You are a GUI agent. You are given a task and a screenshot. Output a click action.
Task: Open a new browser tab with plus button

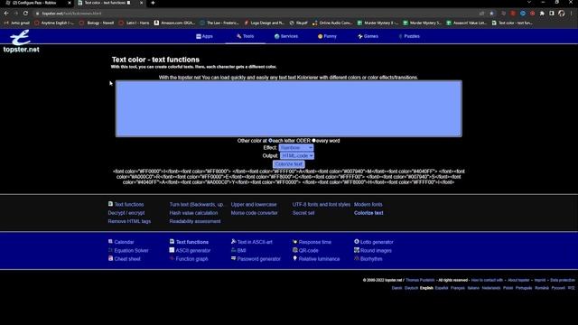click(x=153, y=3)
